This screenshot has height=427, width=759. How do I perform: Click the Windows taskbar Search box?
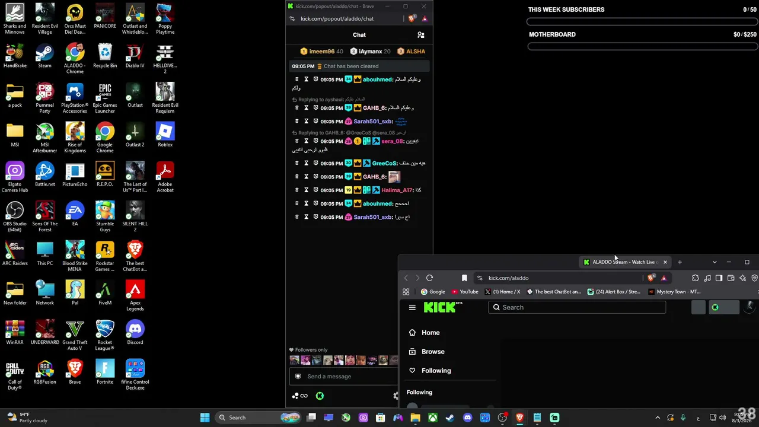coord(258,418)
